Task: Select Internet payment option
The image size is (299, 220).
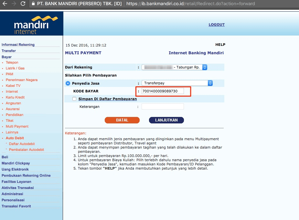Action: tap(12, 91)
